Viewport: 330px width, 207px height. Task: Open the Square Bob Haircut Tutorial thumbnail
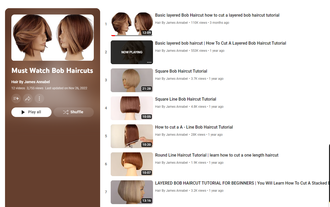132,80
